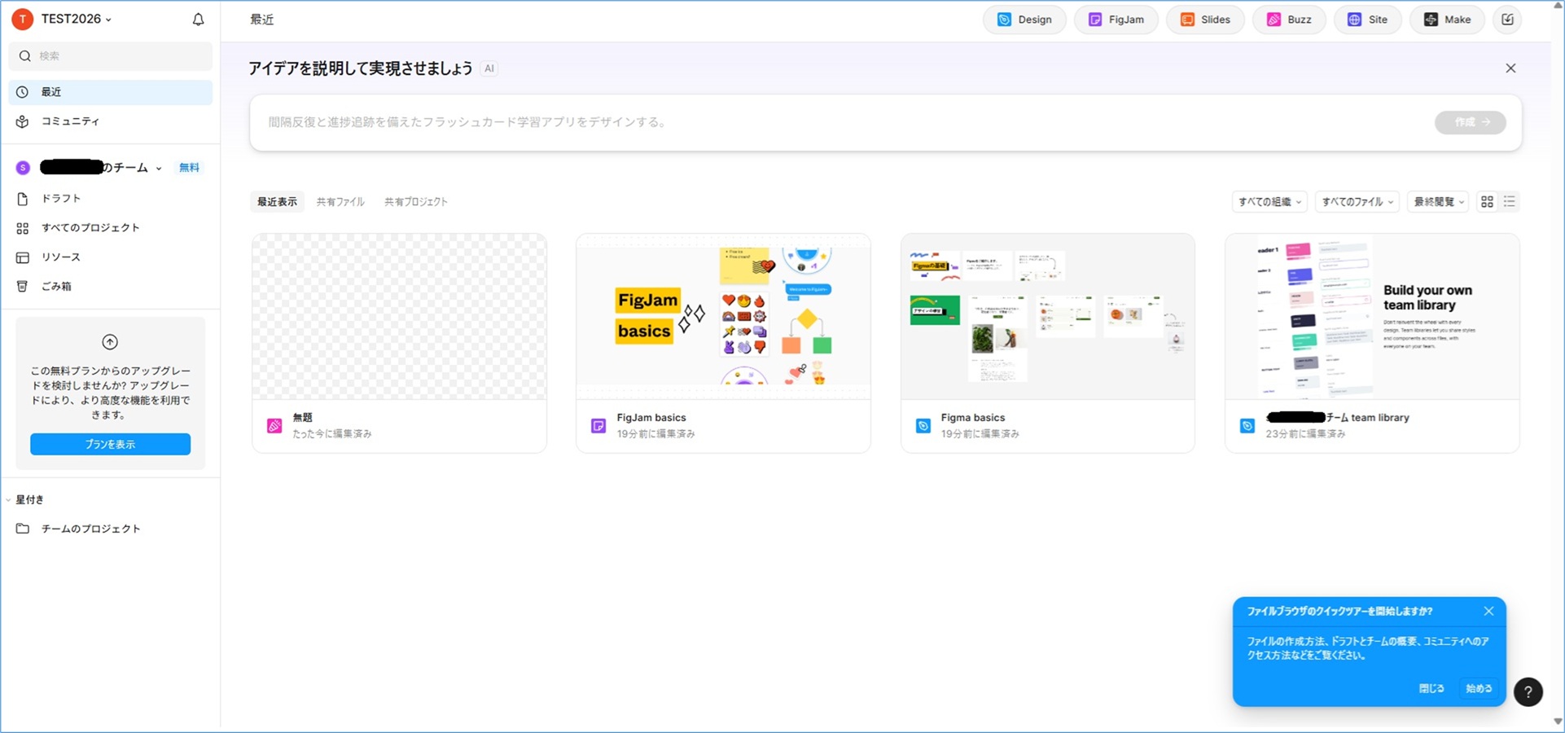Image resolution: width=1565 pixels, height=733 pixels.
Task: Click the プランを表示 button
Action: [111, 444]
